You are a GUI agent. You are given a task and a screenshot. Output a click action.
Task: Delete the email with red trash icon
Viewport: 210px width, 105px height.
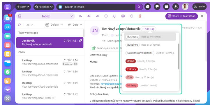click(x=140, y=16)
